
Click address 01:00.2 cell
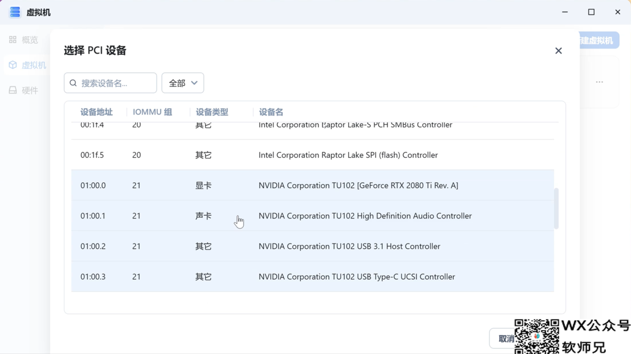[93, 246]
